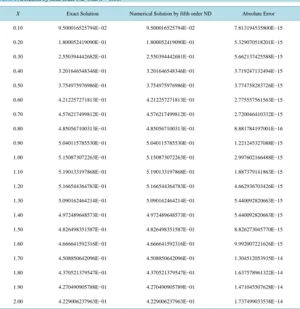The width and height of the screenshot is (300, 309).
Task: Click absolute error 1.221245327088E-15
Action: [x=259, y=143]
